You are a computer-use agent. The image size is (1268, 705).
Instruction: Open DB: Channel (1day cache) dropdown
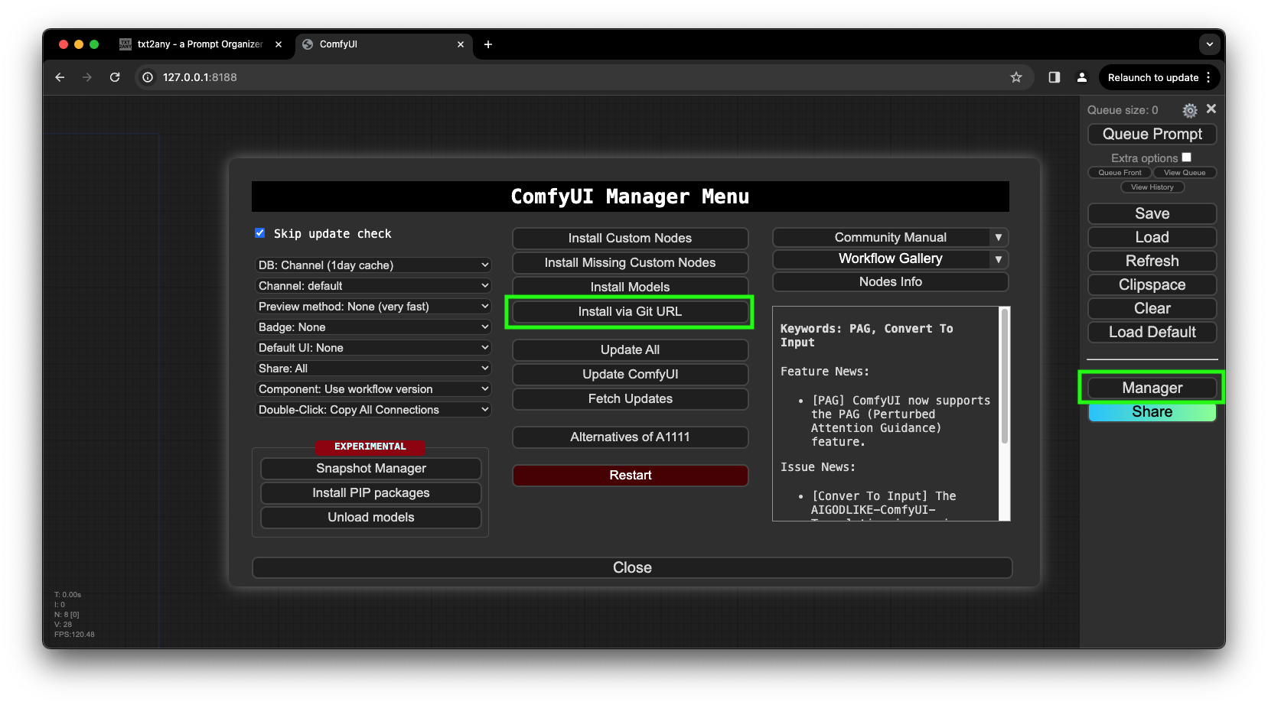coord(373,265)
